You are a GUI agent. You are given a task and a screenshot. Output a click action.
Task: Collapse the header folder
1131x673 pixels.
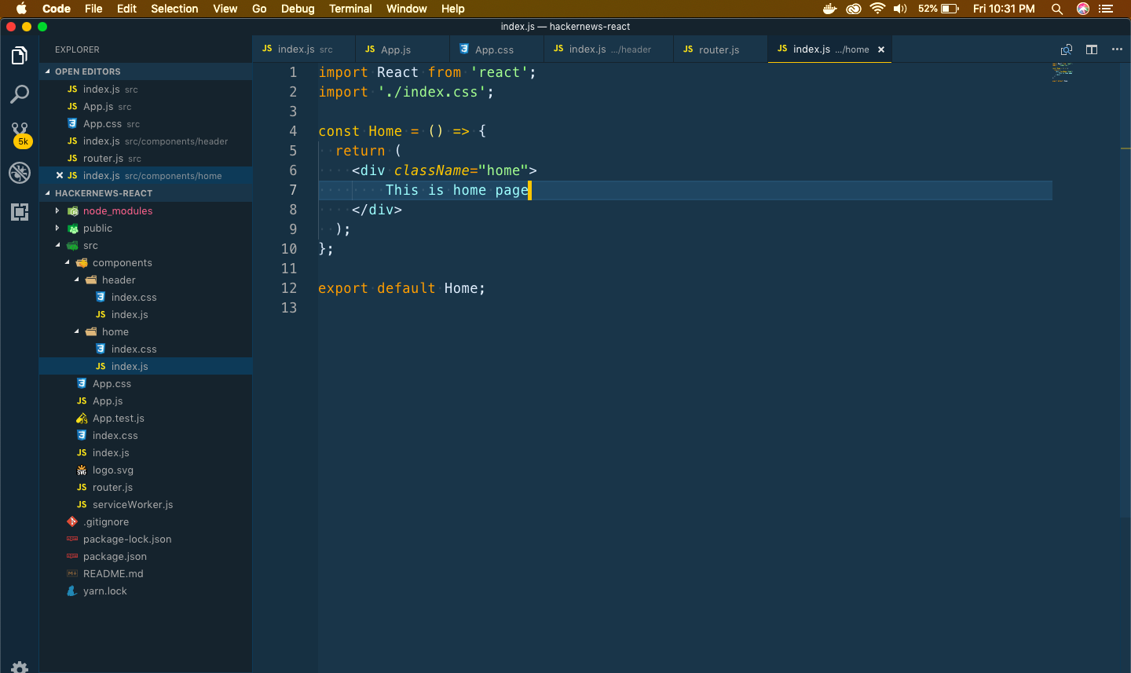point(76,280)
